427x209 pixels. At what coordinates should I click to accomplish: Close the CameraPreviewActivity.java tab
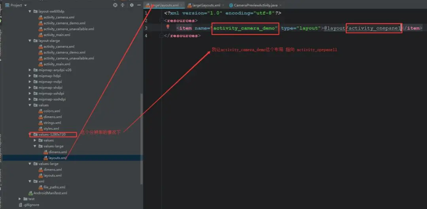coord(280,5)
